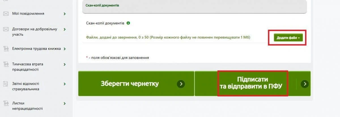The image size is (340, 117).
Task: Click the document icon beside Тимчасова втрата працездатності
Action: coord(5,64)
